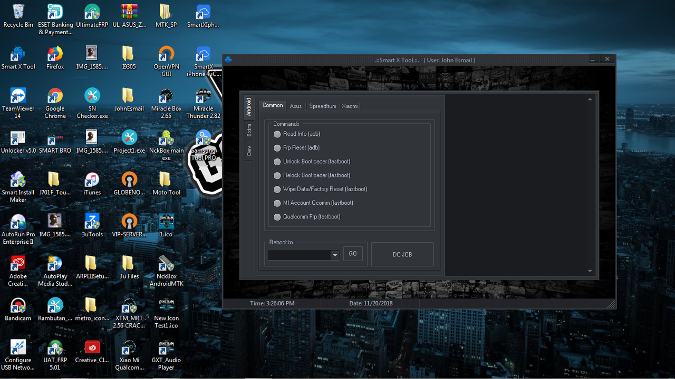
Task: Select MI Account Qcomm (fastboot) option
Action: [x=314, y=203]
